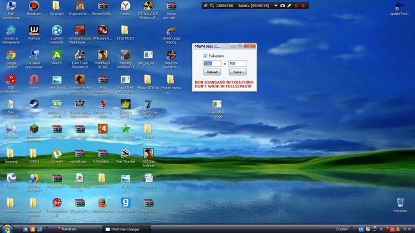Open the GTA San Andreas shortcut
Screen dimensions: 415x233
coord(148,158)
